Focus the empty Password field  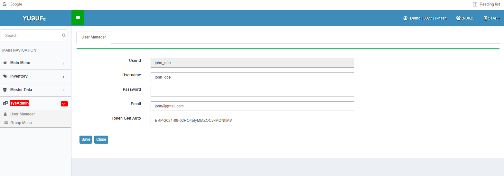coord(252,92)
